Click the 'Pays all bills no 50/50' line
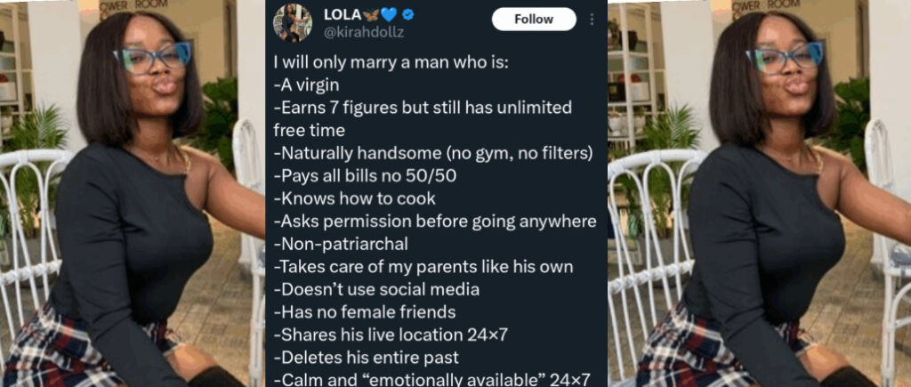 pyautogui.click(x=366, y=175)
